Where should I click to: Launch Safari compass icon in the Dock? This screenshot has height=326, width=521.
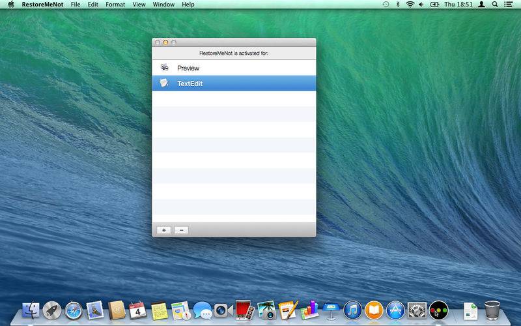point(74,310)
